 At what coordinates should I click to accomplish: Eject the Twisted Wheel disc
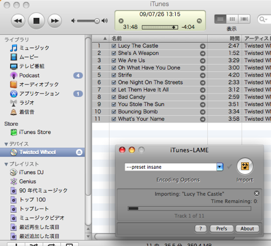[79, 152]
